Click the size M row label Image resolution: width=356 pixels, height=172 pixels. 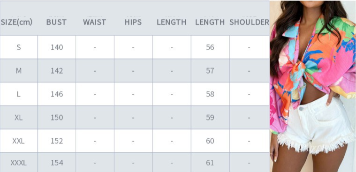click(x=19, y=71)
